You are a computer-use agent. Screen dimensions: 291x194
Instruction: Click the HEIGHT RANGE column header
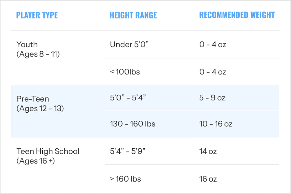coord(133,15)
